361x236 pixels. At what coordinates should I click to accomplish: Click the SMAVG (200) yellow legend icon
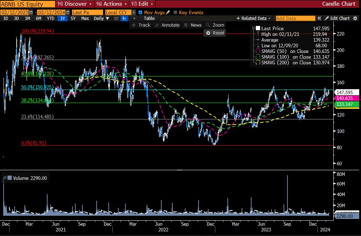coord(258,63)
